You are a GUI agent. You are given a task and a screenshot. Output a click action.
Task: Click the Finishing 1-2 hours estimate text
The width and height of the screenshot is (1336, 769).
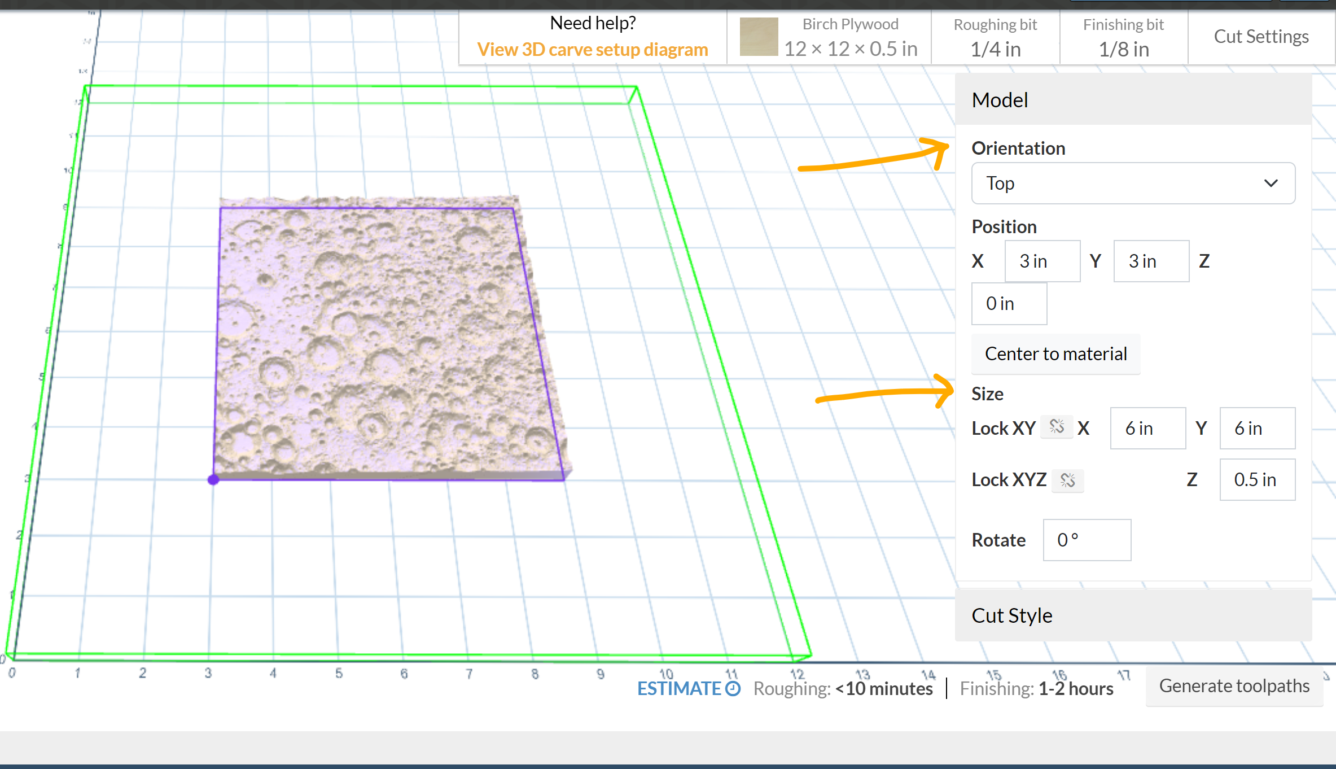click(1036, 688)
